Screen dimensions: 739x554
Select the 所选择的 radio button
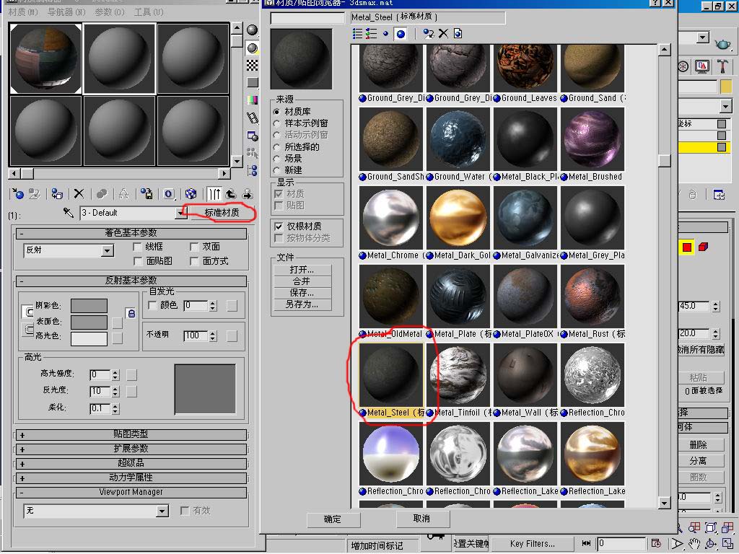(x=276, y=147)
